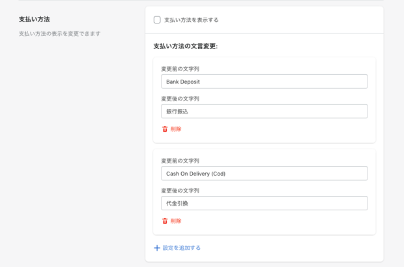This screenshot has height=267, width=404.
Task: Click the plus icon to add setting
Action: pos(156,248)
